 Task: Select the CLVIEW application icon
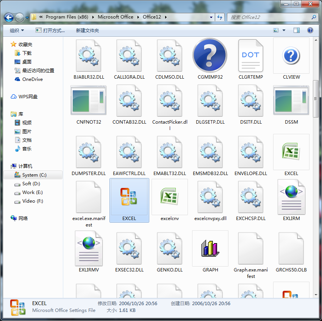tap(291, 56)
